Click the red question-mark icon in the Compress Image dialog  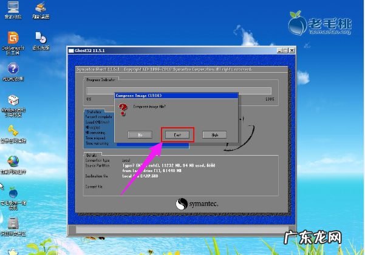click(x=123, y=110)
